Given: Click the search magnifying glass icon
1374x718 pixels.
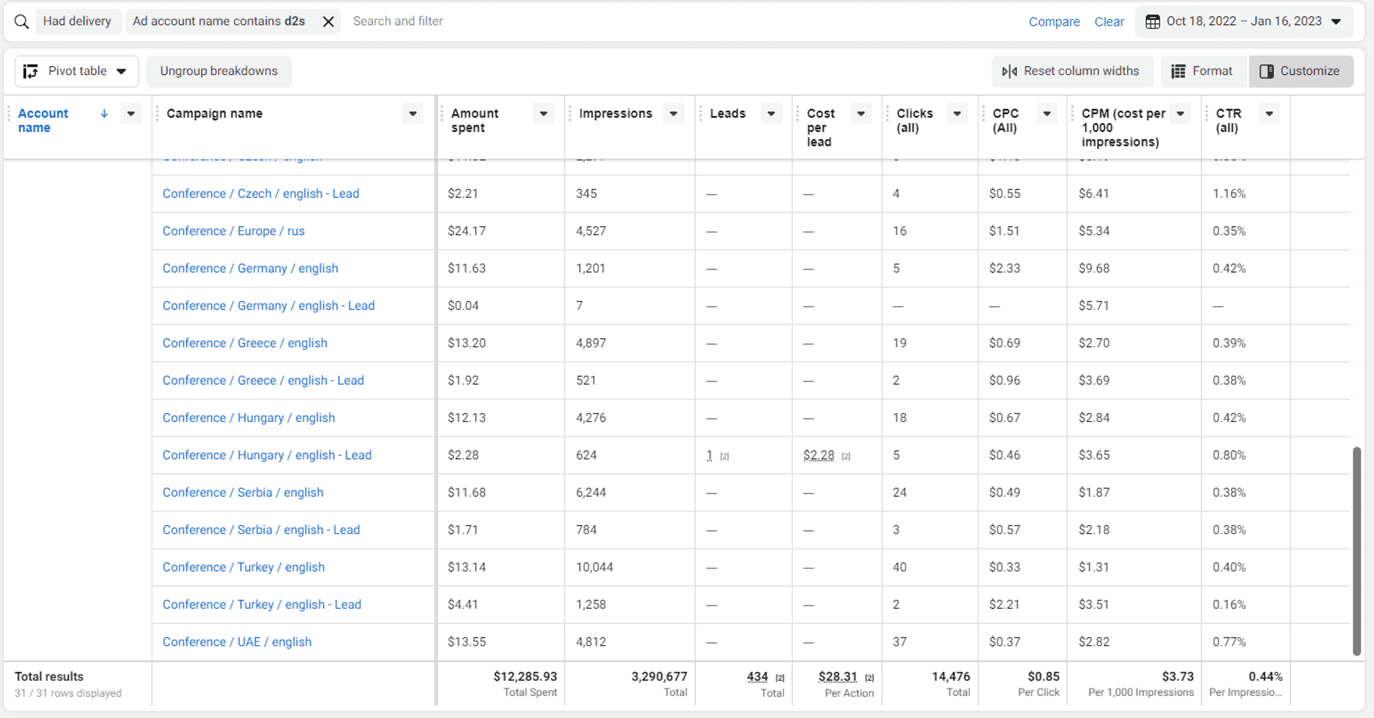Looking at the screenshot, I should (x=21, y=21).
